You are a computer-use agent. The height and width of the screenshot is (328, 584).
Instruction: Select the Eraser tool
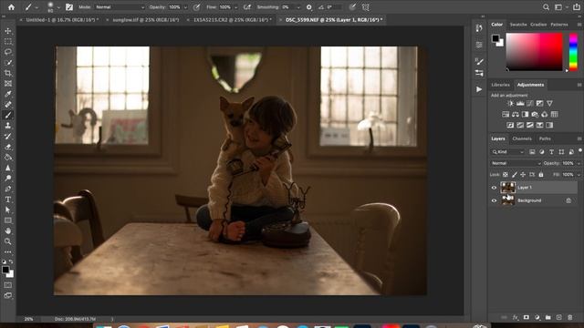point(8,147)
